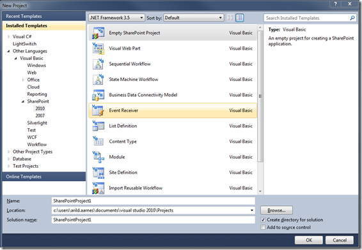Collapse the Other Languages node
Screen dimensions: 362x250
(9, 51)
